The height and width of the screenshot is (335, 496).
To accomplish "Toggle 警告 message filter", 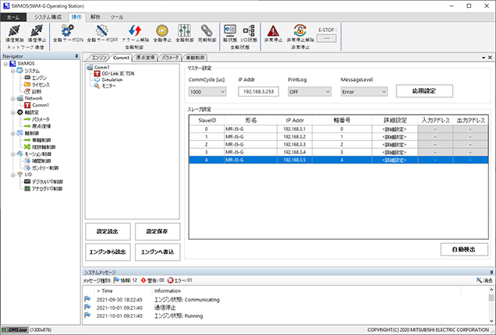I will point(153,280).
